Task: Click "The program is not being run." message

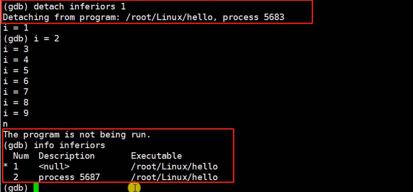Action: [x=77, y=135]
